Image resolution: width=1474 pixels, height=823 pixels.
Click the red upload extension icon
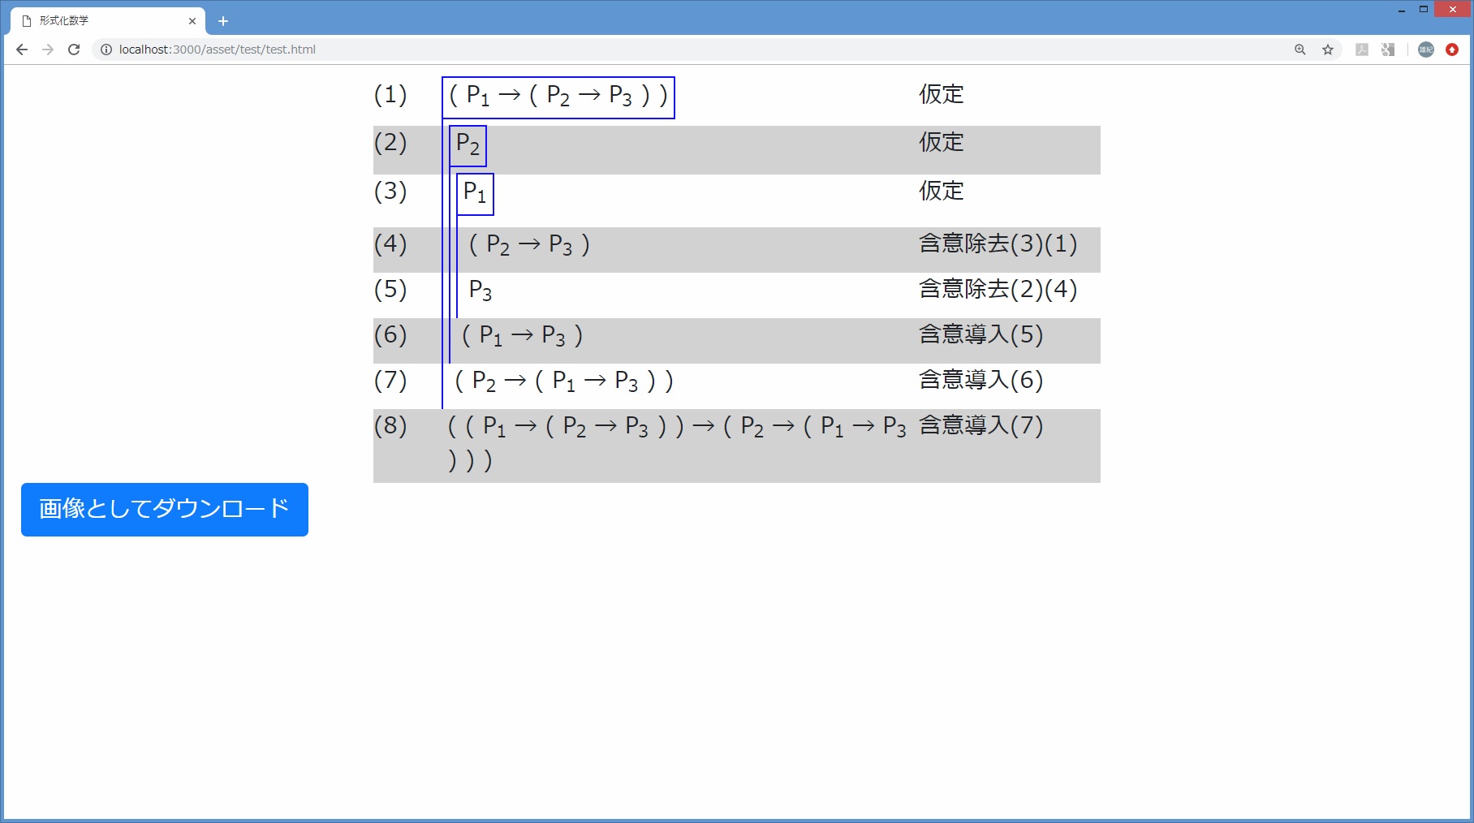pos(1452,50)
